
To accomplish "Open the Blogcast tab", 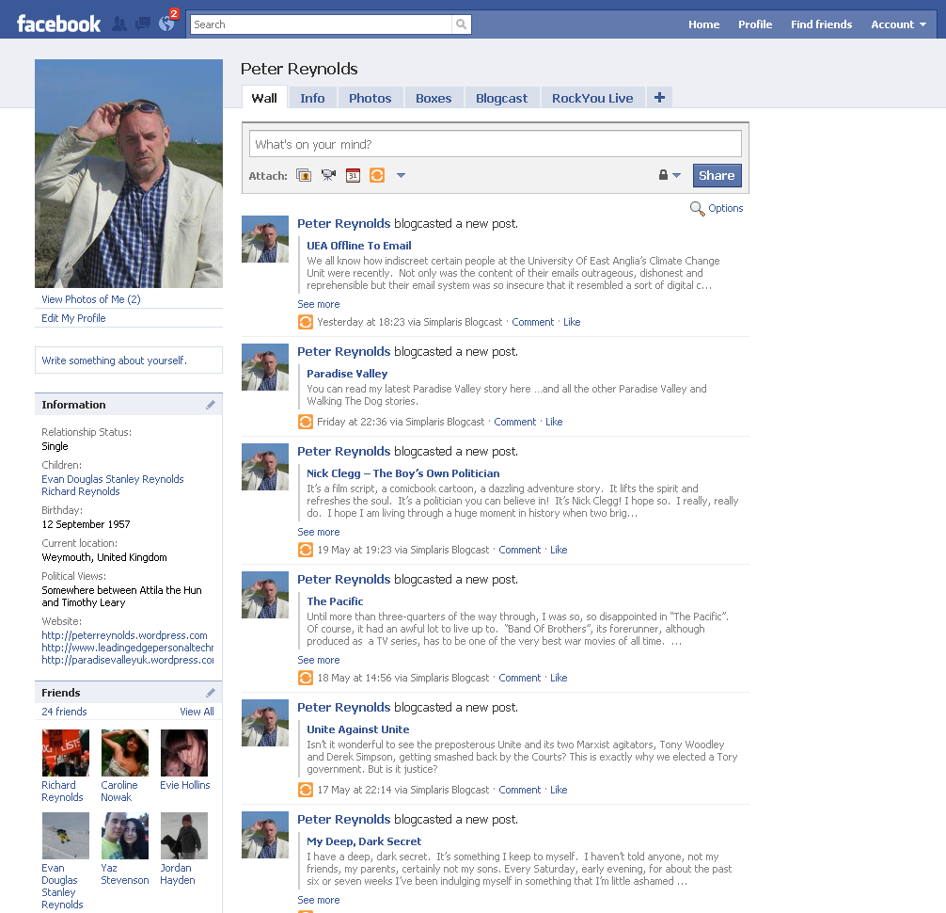I will pos(501,98).
